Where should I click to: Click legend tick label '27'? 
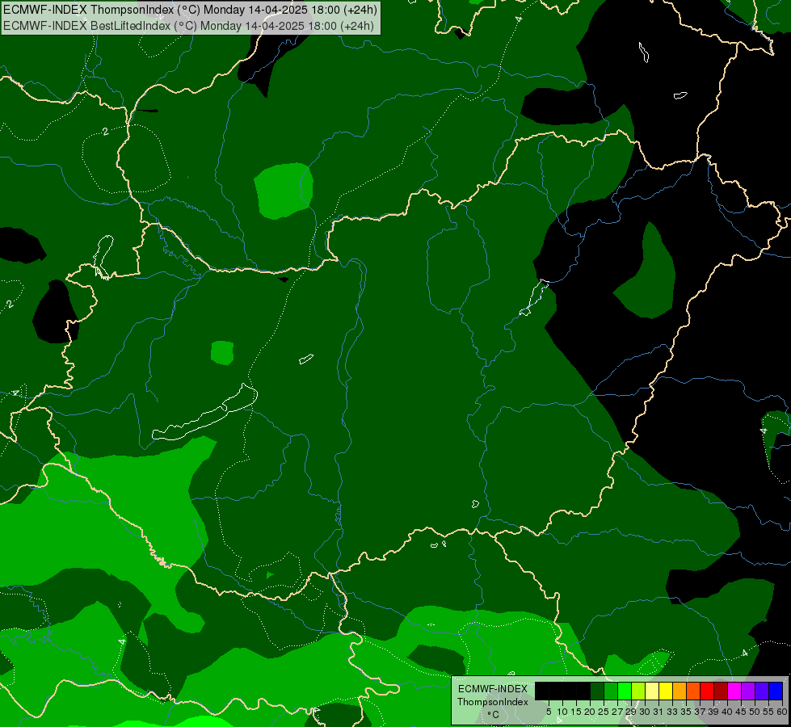click(617, 712)
